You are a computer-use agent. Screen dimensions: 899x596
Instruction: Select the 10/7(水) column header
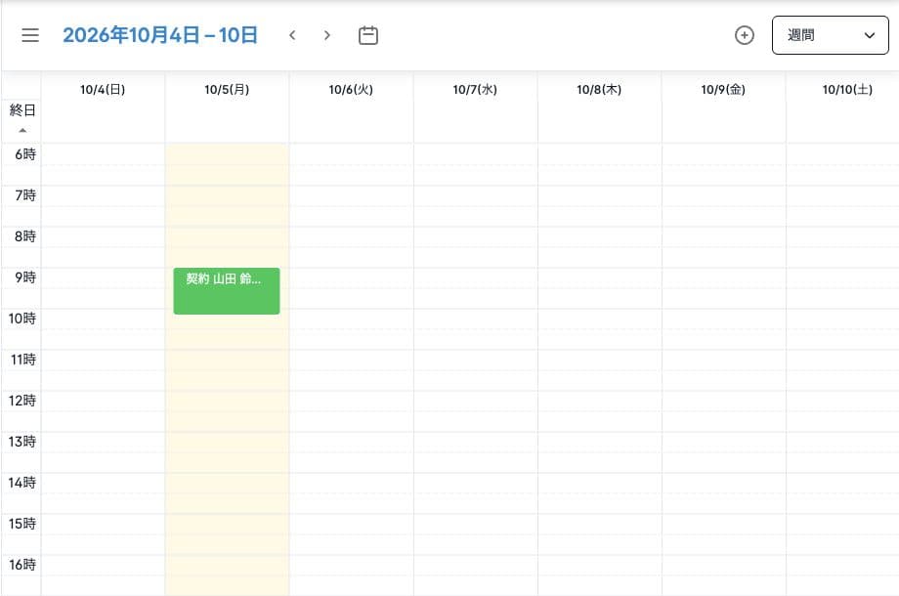475,90
